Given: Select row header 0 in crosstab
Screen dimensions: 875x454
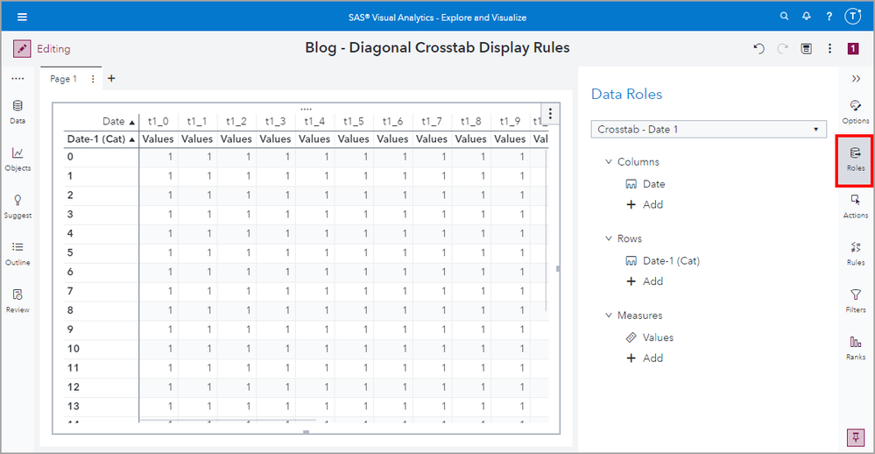Looking at the screenshot, I should 101,157.
